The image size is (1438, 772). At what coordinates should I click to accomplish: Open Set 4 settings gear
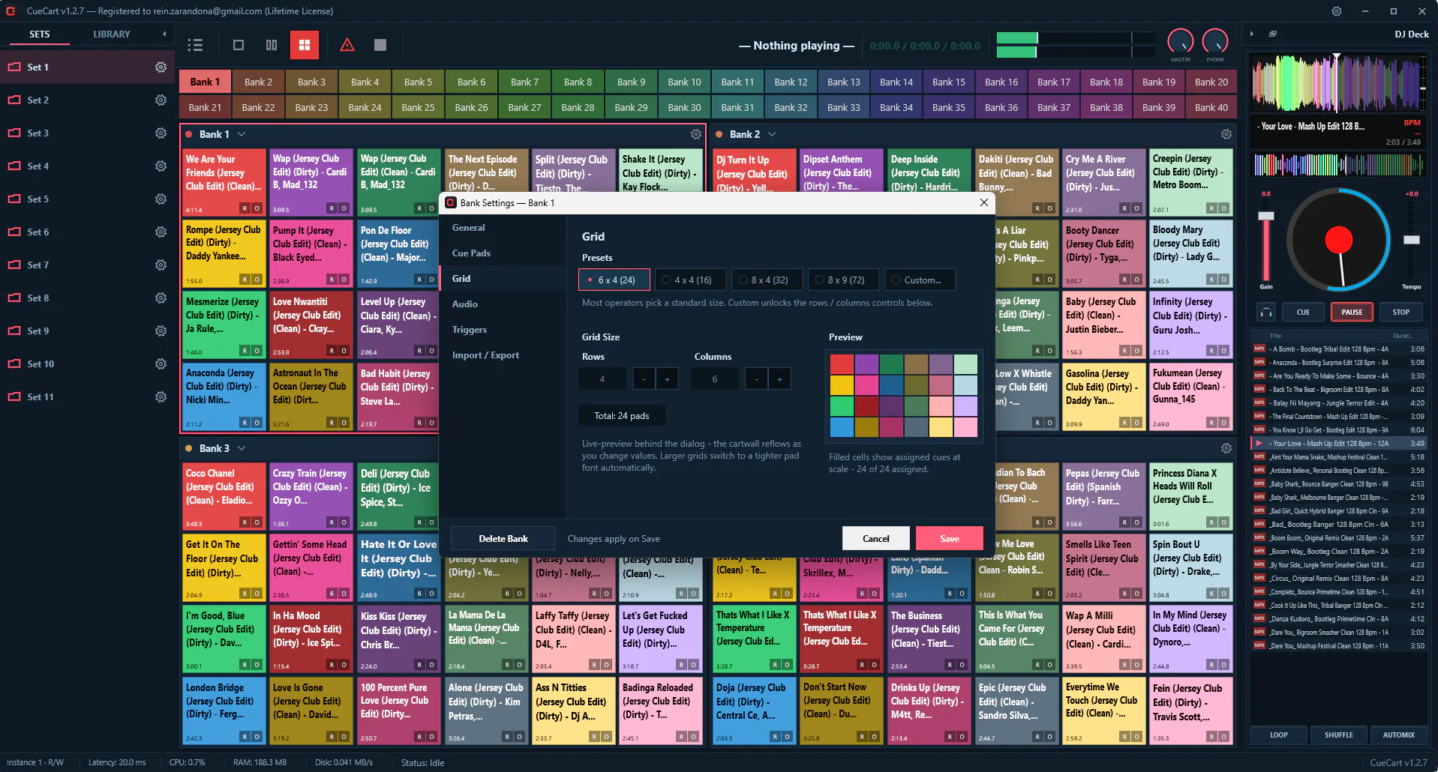161,166
